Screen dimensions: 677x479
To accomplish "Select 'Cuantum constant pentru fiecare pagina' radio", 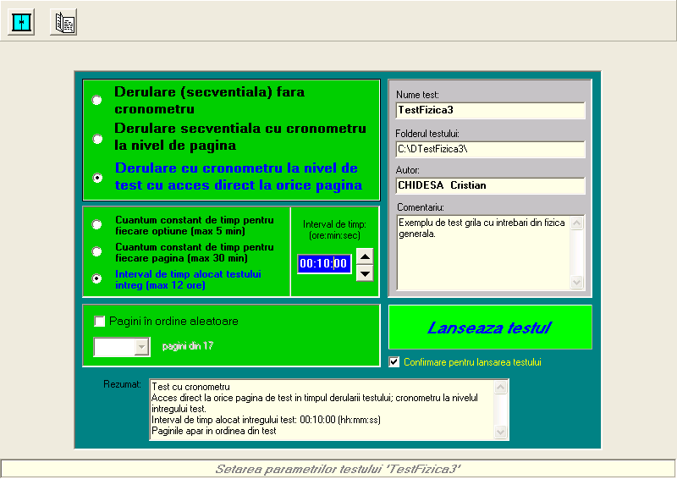I will [x=97, y=251].
